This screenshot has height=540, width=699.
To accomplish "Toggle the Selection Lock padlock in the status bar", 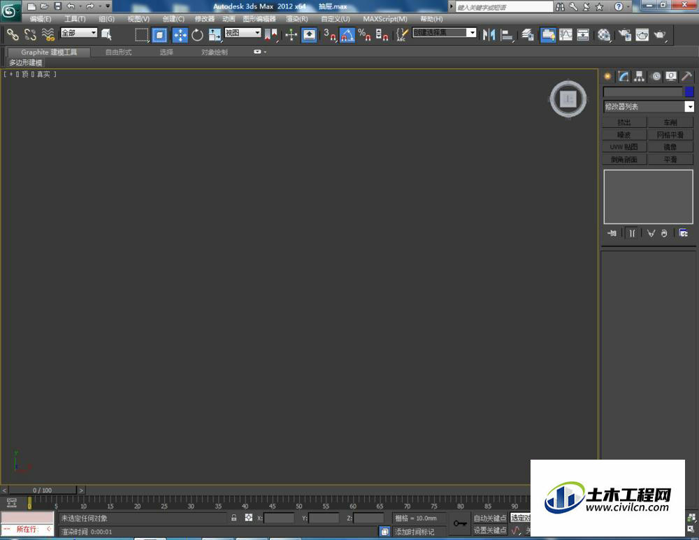I will point(233,518).
